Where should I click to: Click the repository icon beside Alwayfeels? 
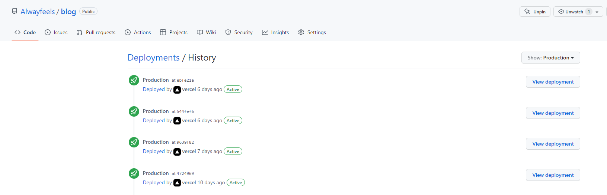click(x=15, y=12)
